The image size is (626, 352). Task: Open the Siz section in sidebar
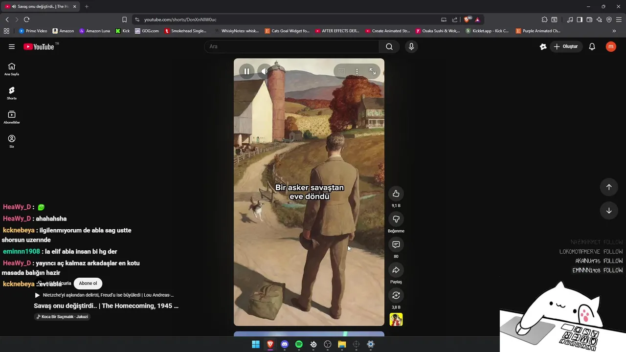click(12, 141)
